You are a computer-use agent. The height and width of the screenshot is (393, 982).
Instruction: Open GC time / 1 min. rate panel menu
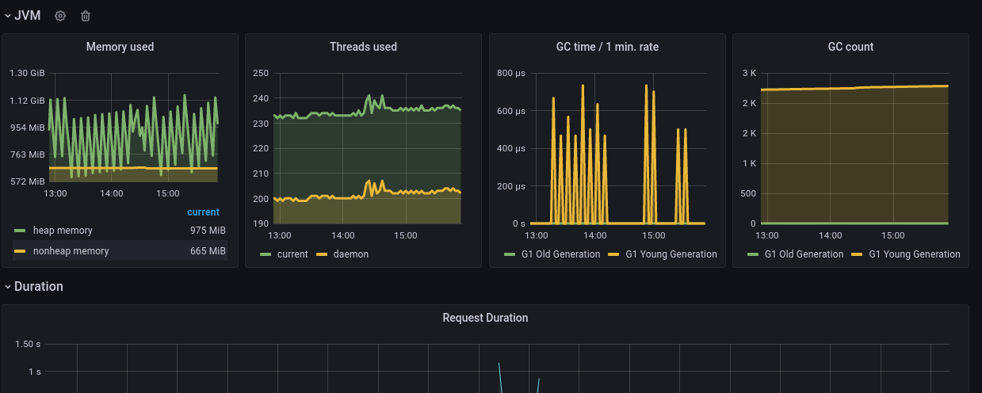pyautogui.click(x=607, y=47)
